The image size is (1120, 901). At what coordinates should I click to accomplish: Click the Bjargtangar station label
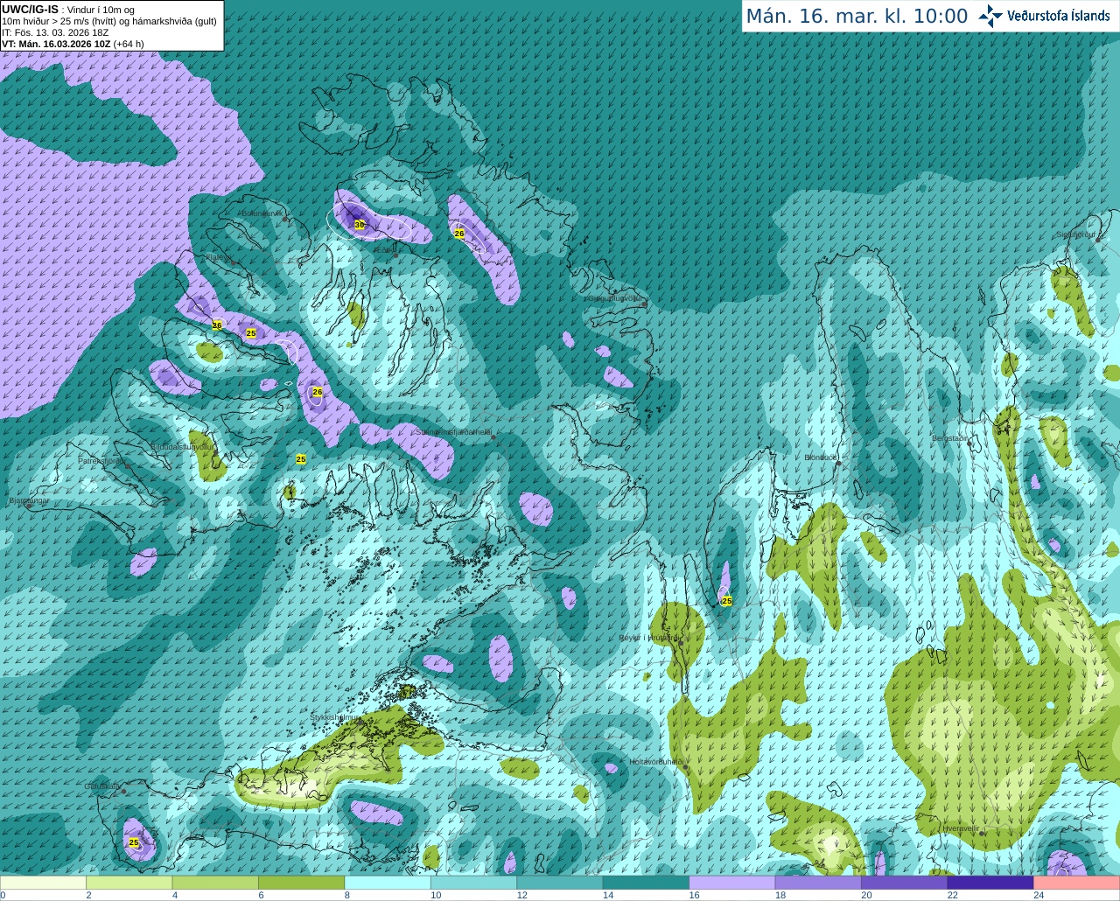(x=29, y=501)
